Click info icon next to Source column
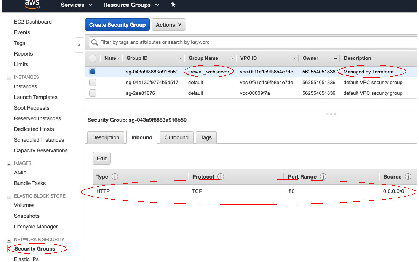The height and width of the screenshot is (262, 419). click(408, 177)
